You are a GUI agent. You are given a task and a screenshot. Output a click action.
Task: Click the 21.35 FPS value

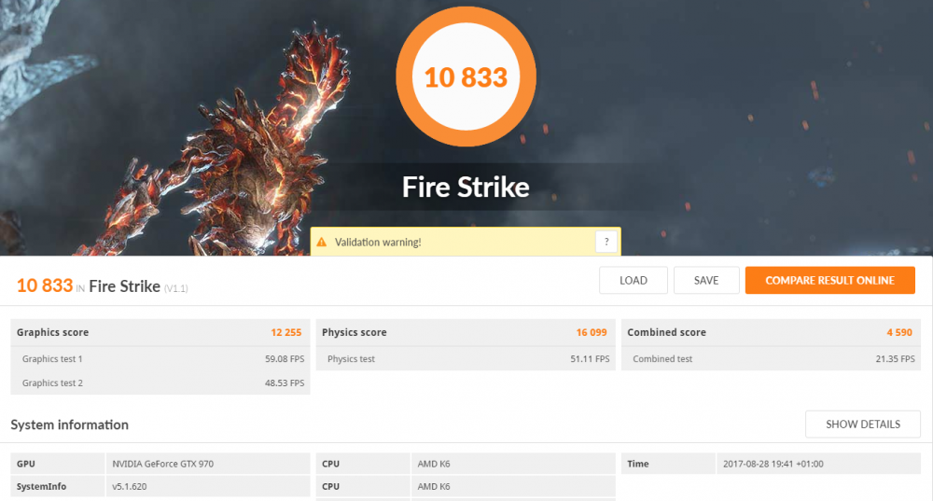pos(895,359)
